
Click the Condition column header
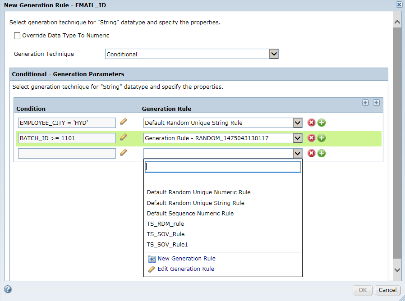tap(31, 109)
